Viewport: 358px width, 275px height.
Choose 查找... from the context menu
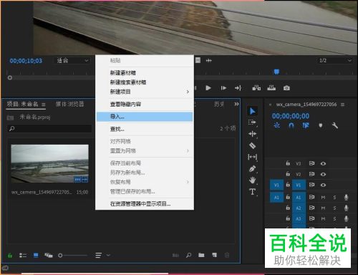145,129
